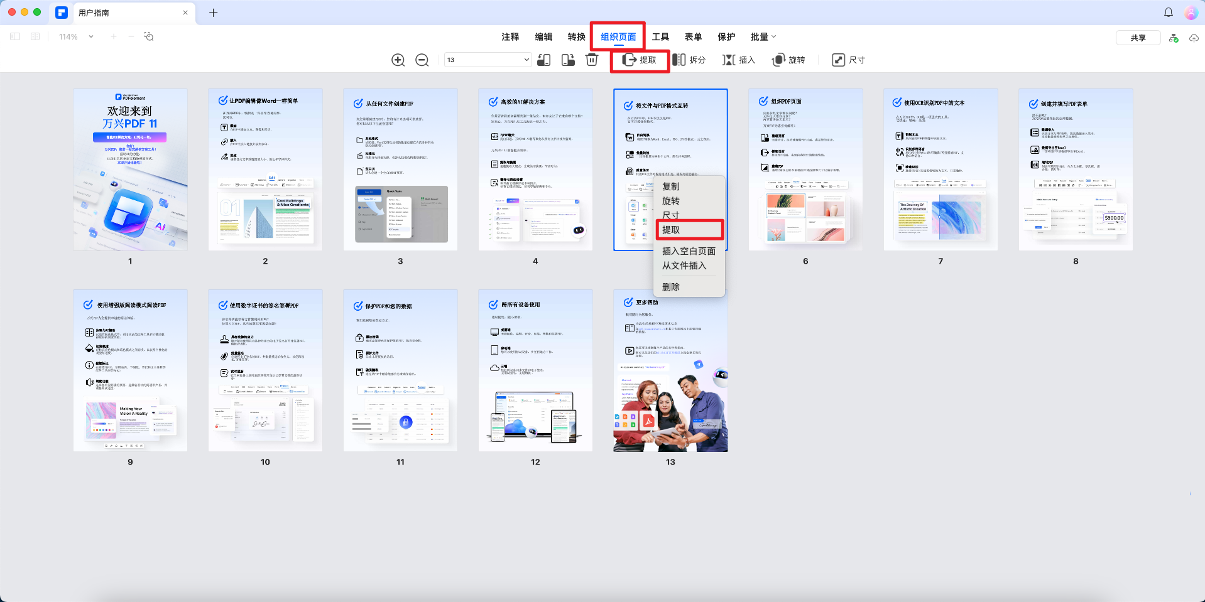Select the delete pages trash icon
This screenshot has height=602, width=1205.
(591, 60)
